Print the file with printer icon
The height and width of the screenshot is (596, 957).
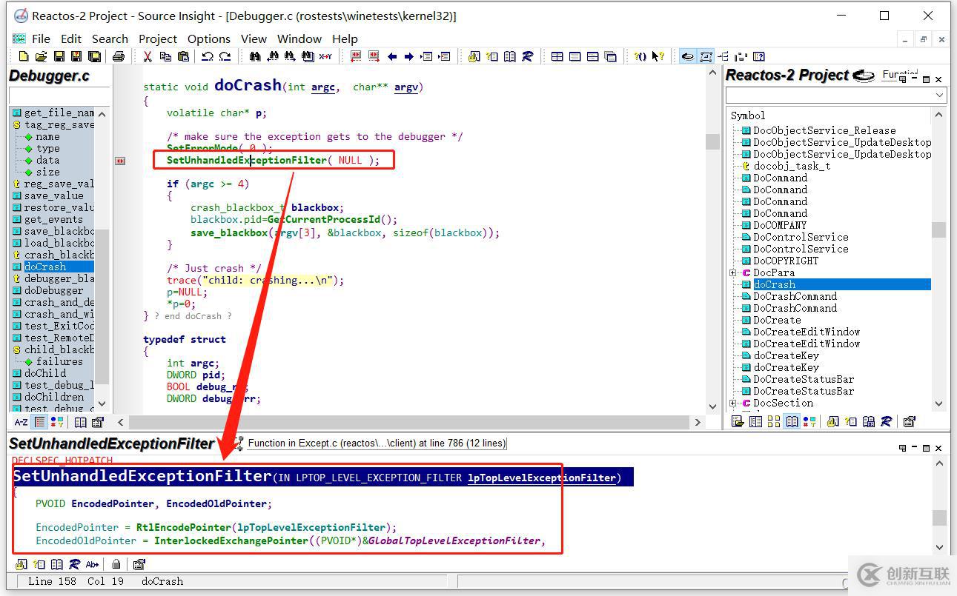point(118,56)
